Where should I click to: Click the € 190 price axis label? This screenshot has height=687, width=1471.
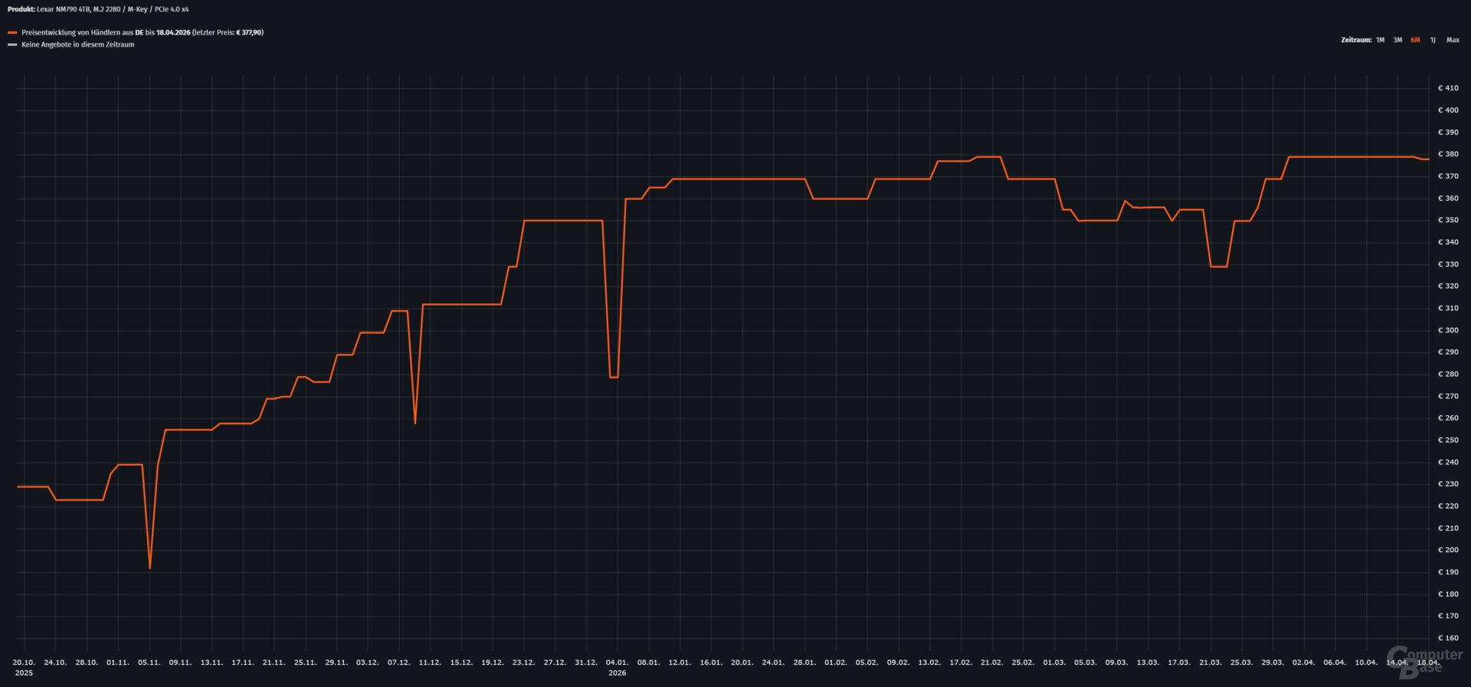pos(1448,572)
